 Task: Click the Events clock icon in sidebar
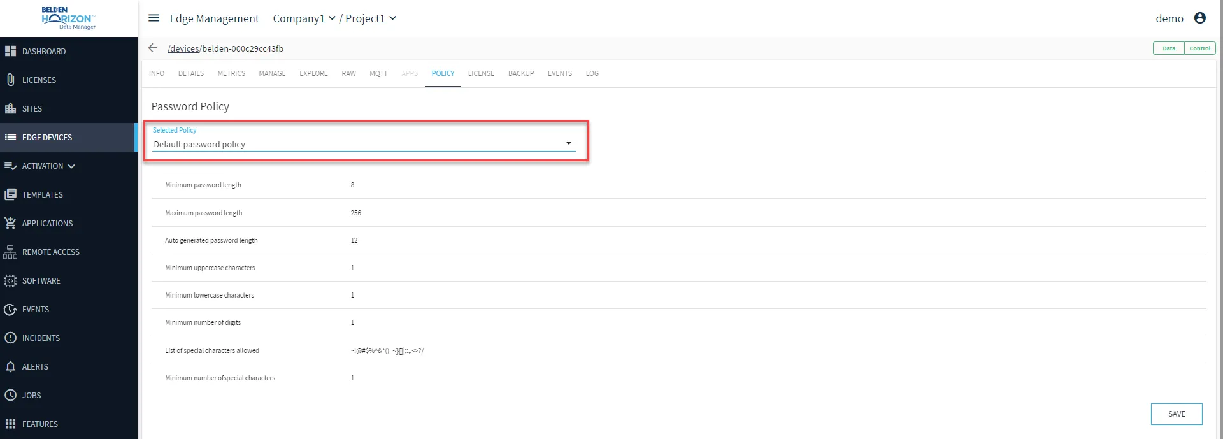point(10,309)
